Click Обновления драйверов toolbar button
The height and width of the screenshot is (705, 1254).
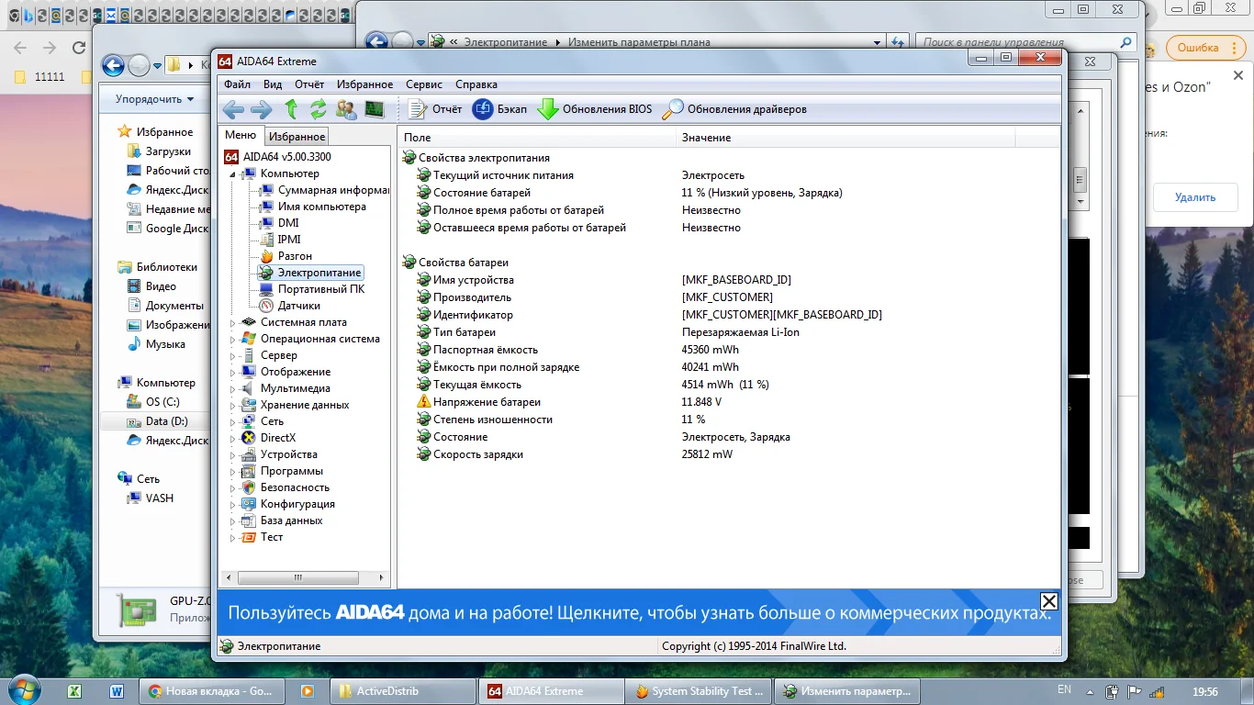[735, 109]
